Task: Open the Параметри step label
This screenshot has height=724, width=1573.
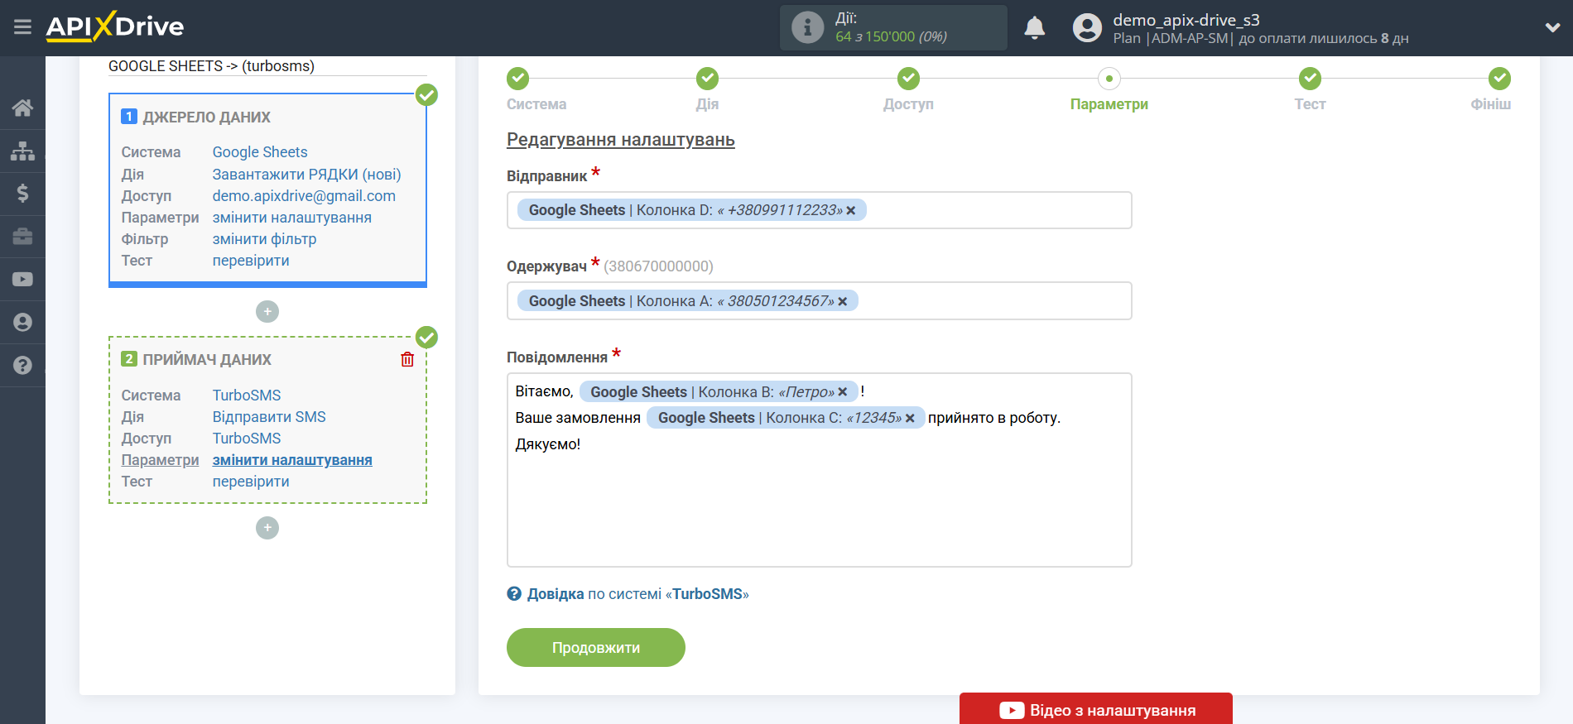Action: (1109, 104)
